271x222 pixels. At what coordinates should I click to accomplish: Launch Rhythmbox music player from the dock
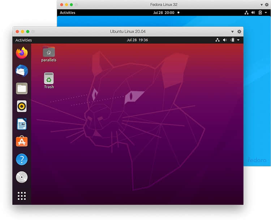[x=22, y=106]
